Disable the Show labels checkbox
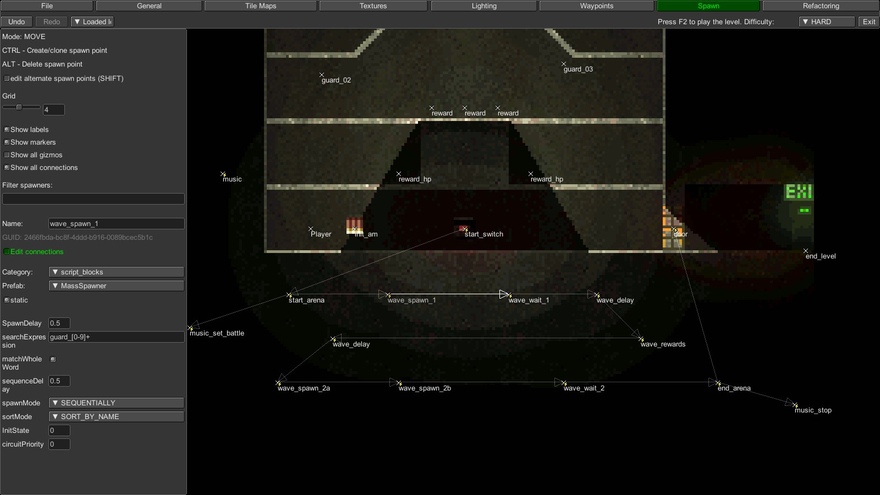 point(6,129)
